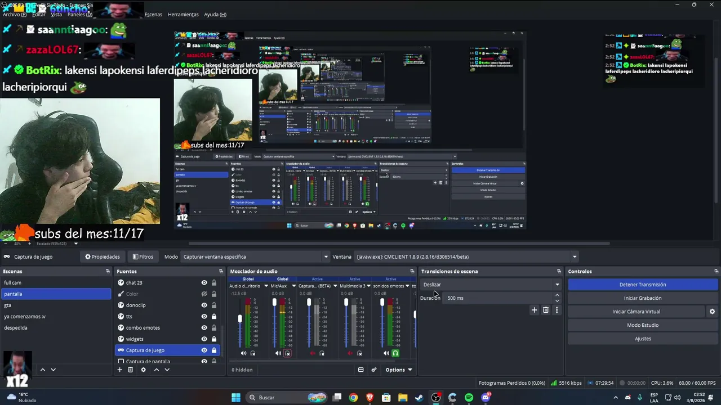The height and width of the screenshot is (405, 721).
Task: Expand sonidos emotes channel menu arrow
Action: tap(407, 286)
